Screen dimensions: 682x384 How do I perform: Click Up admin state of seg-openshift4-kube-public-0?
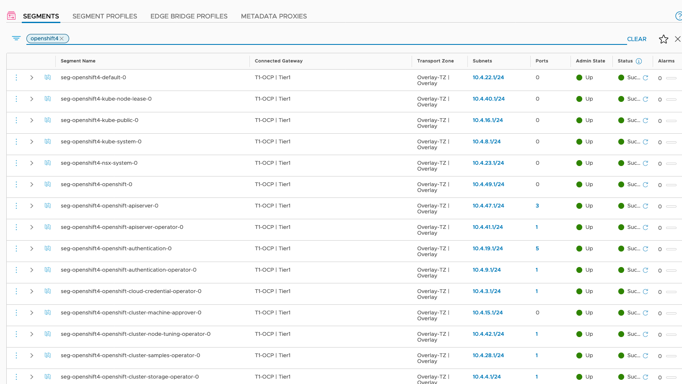(589, 120)
